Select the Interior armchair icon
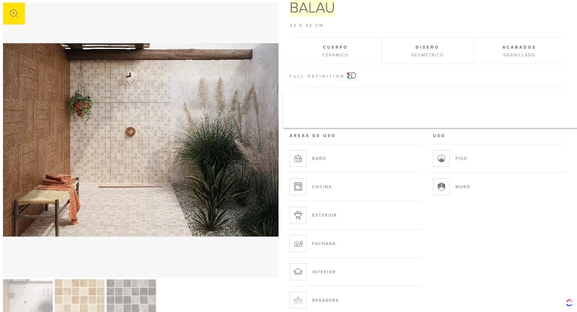The image size is (577, 312). click(x=298, y=272)
